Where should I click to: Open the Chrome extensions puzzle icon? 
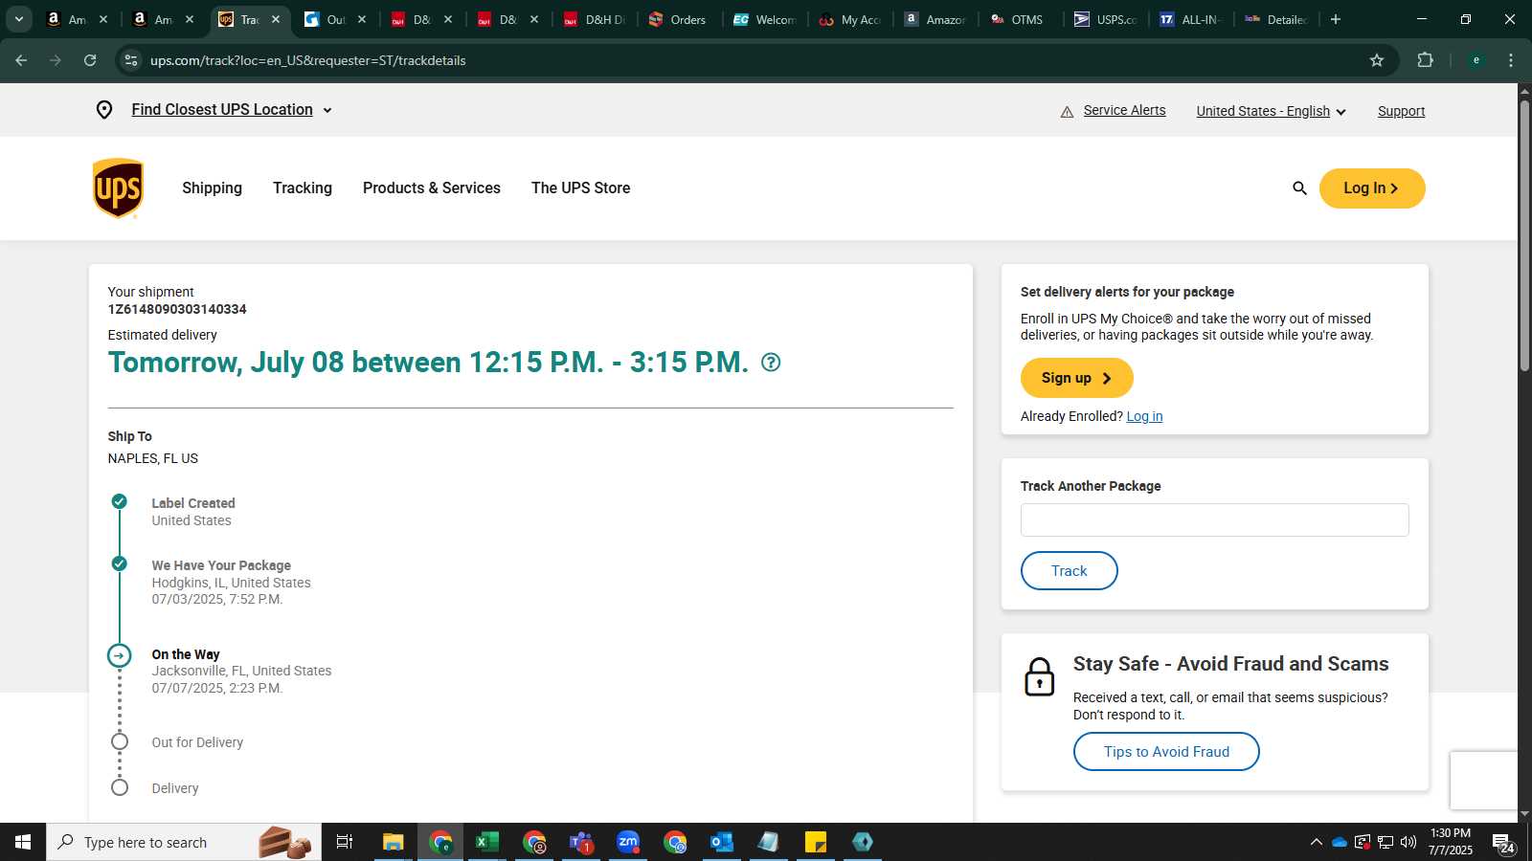tap(1425, 60)
